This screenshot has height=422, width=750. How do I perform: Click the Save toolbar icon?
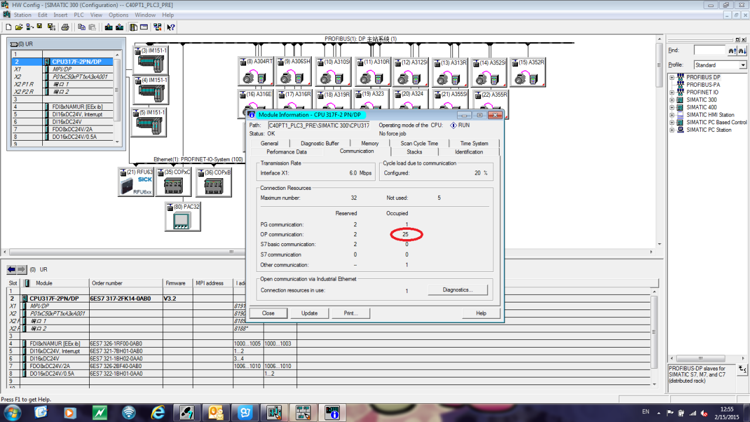[40, 27]
